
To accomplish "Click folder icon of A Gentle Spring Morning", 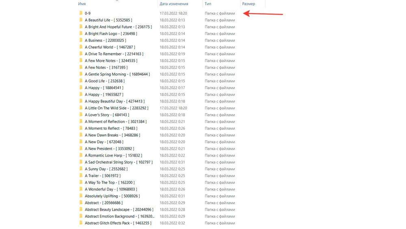I will [81, 74].
